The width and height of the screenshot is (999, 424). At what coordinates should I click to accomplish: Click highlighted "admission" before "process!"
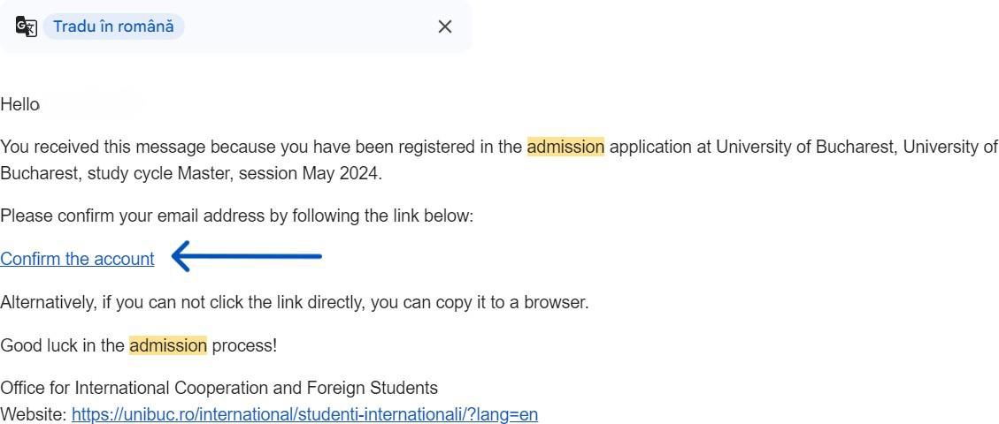click(168, 345)
